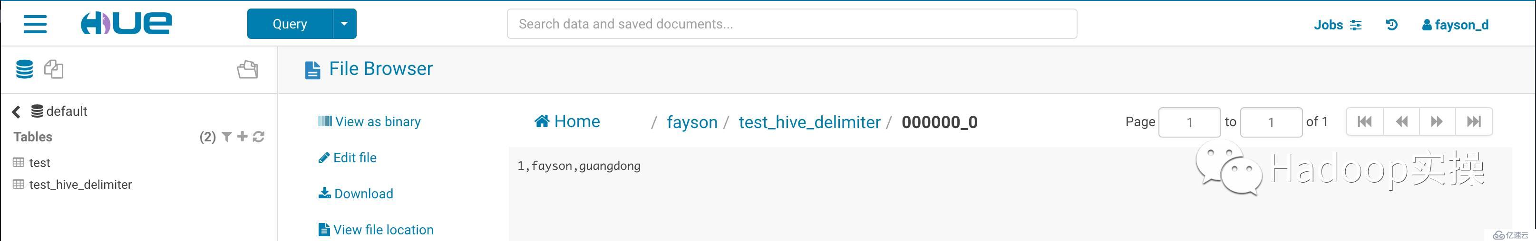This screenshot has height=241, width=1536.
Task: Open the files assist panel icon
Action: tap(247, 70)
